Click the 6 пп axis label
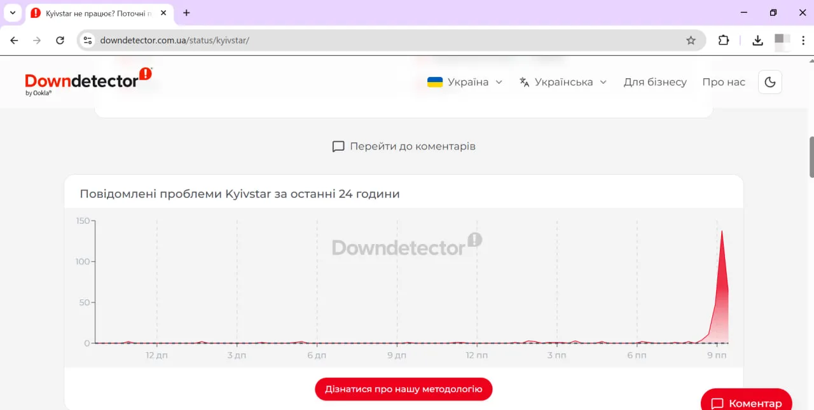Viewport: 814px width, 410px height. 637,355
